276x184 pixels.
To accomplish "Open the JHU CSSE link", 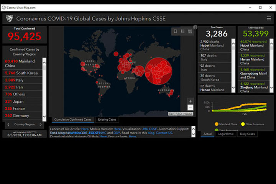I will (149, 129).
